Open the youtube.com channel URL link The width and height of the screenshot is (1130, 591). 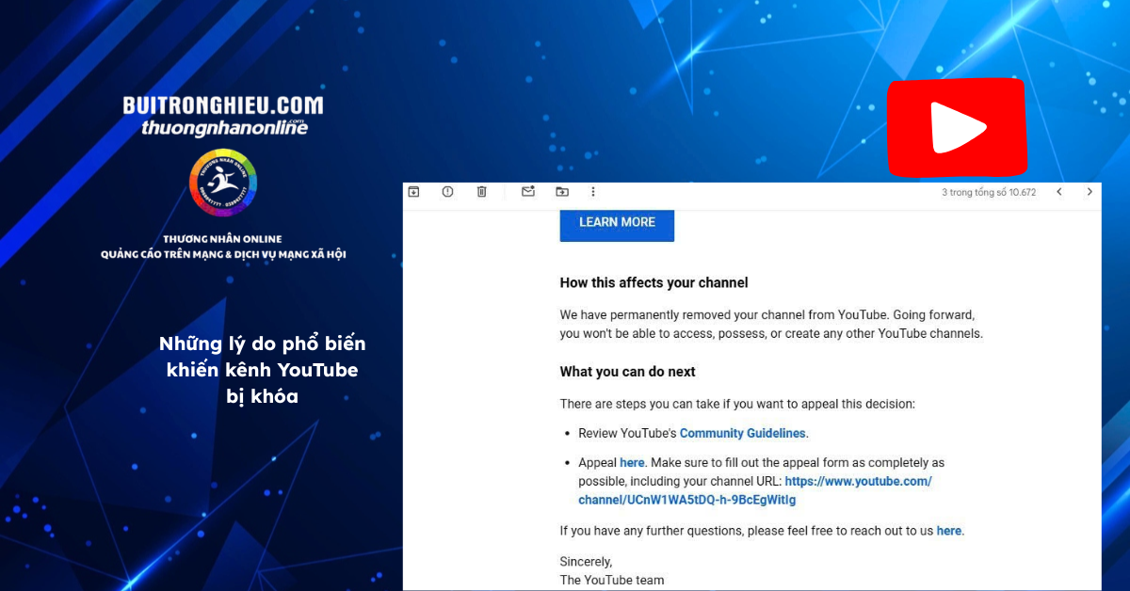click(x=755, y=490)
